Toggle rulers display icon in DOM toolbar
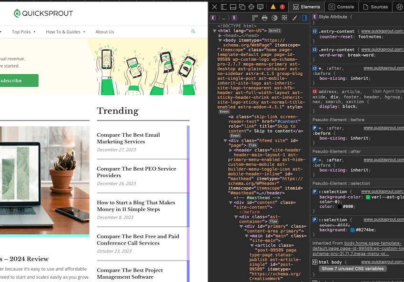The width and height of the screenshot is (404, 282). click(255, 18)
